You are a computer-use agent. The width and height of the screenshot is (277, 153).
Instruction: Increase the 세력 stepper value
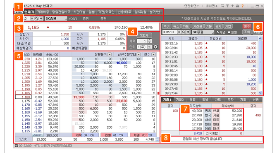tap(149, 40)
